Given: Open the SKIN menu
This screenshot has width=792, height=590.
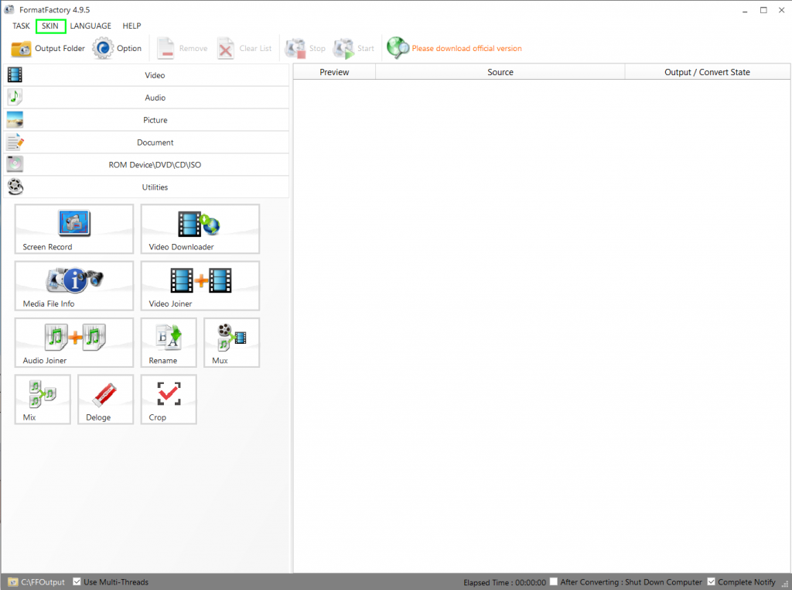Looking at the screenshot, I should tap(50, 26).
